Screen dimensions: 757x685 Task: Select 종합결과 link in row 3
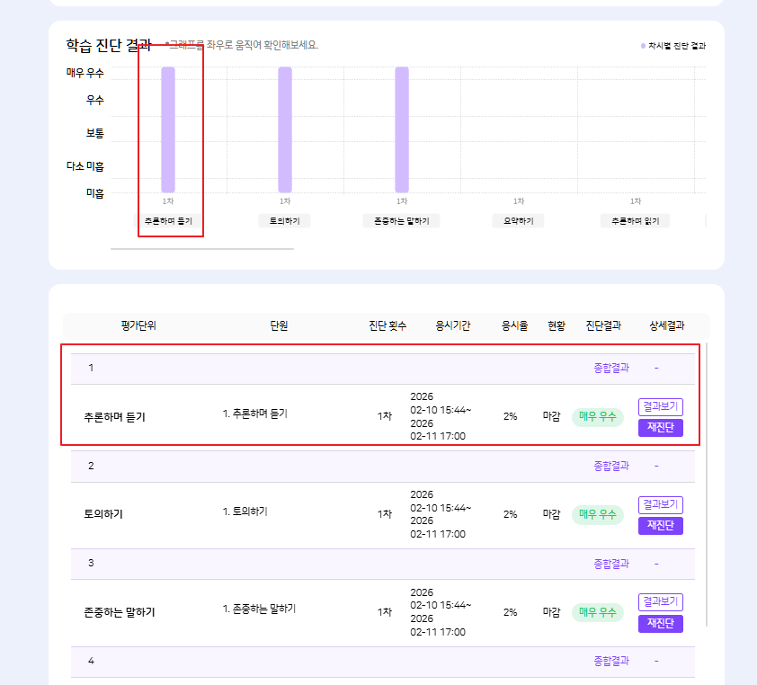[x=610, y=563]
